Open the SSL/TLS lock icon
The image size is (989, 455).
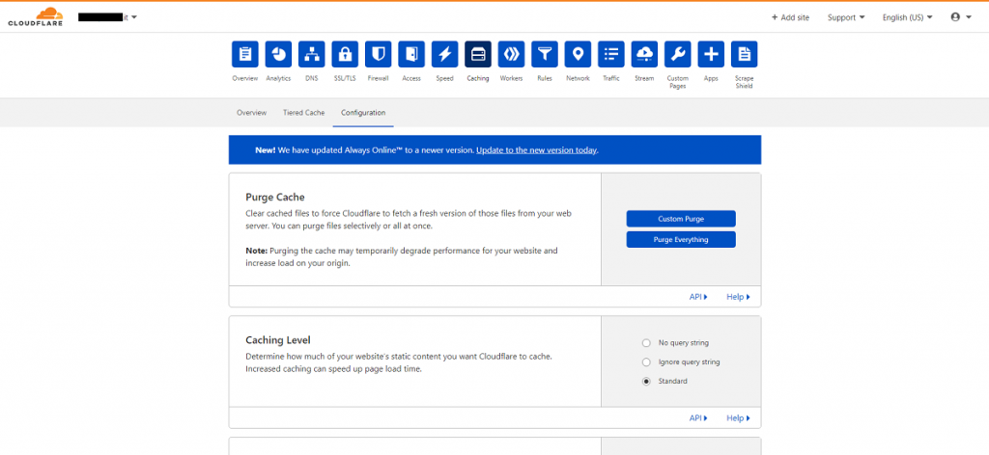[345, 54]
